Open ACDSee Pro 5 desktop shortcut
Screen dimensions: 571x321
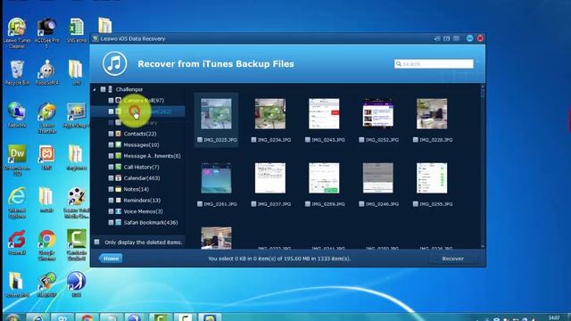tap(46, 34)
